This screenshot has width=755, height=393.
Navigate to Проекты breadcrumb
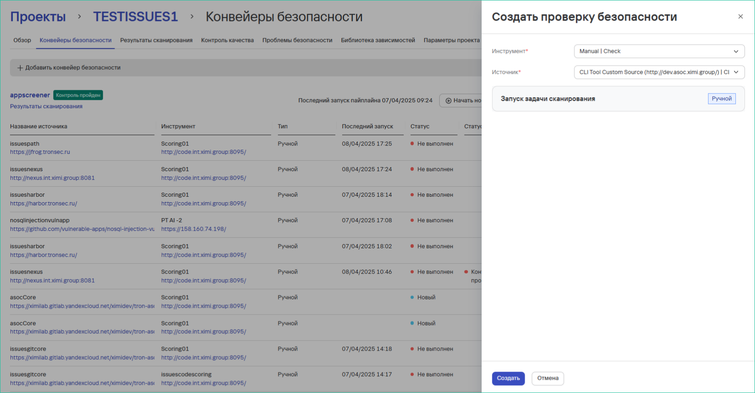point(38,17)
